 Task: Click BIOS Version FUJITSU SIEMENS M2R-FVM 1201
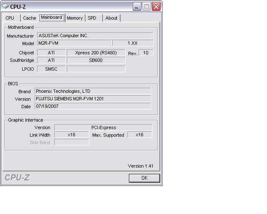click(93, 99)
